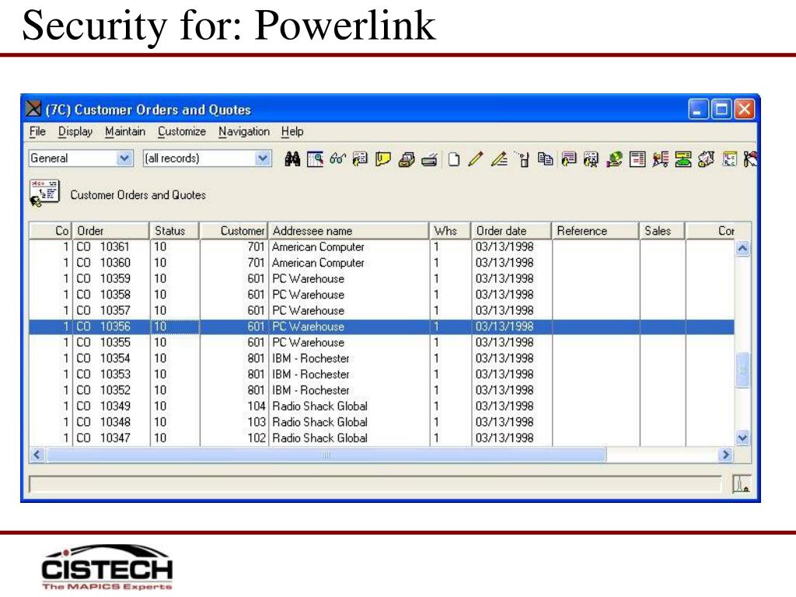
Task: Click highlighted order CO 10356
Action: [x=381, y=326]
